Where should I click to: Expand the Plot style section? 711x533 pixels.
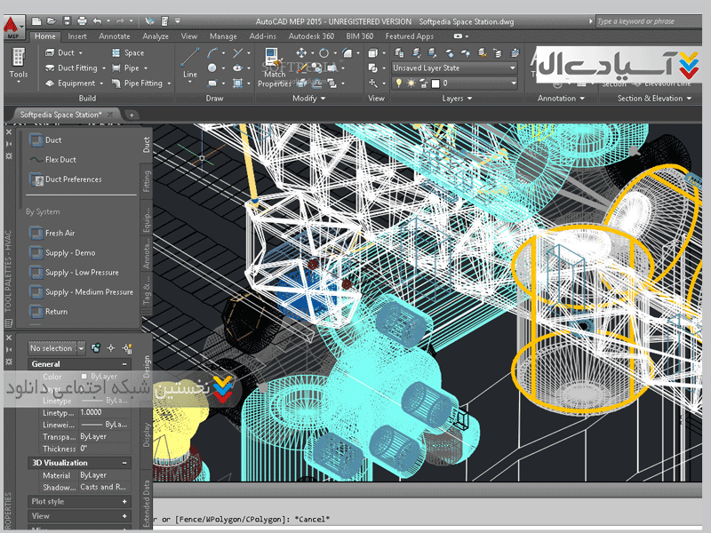[x=124, y=502]
